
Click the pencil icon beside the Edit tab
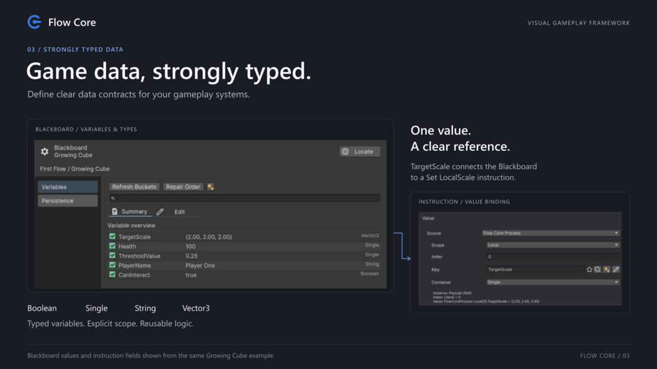(x=160, y=212)
